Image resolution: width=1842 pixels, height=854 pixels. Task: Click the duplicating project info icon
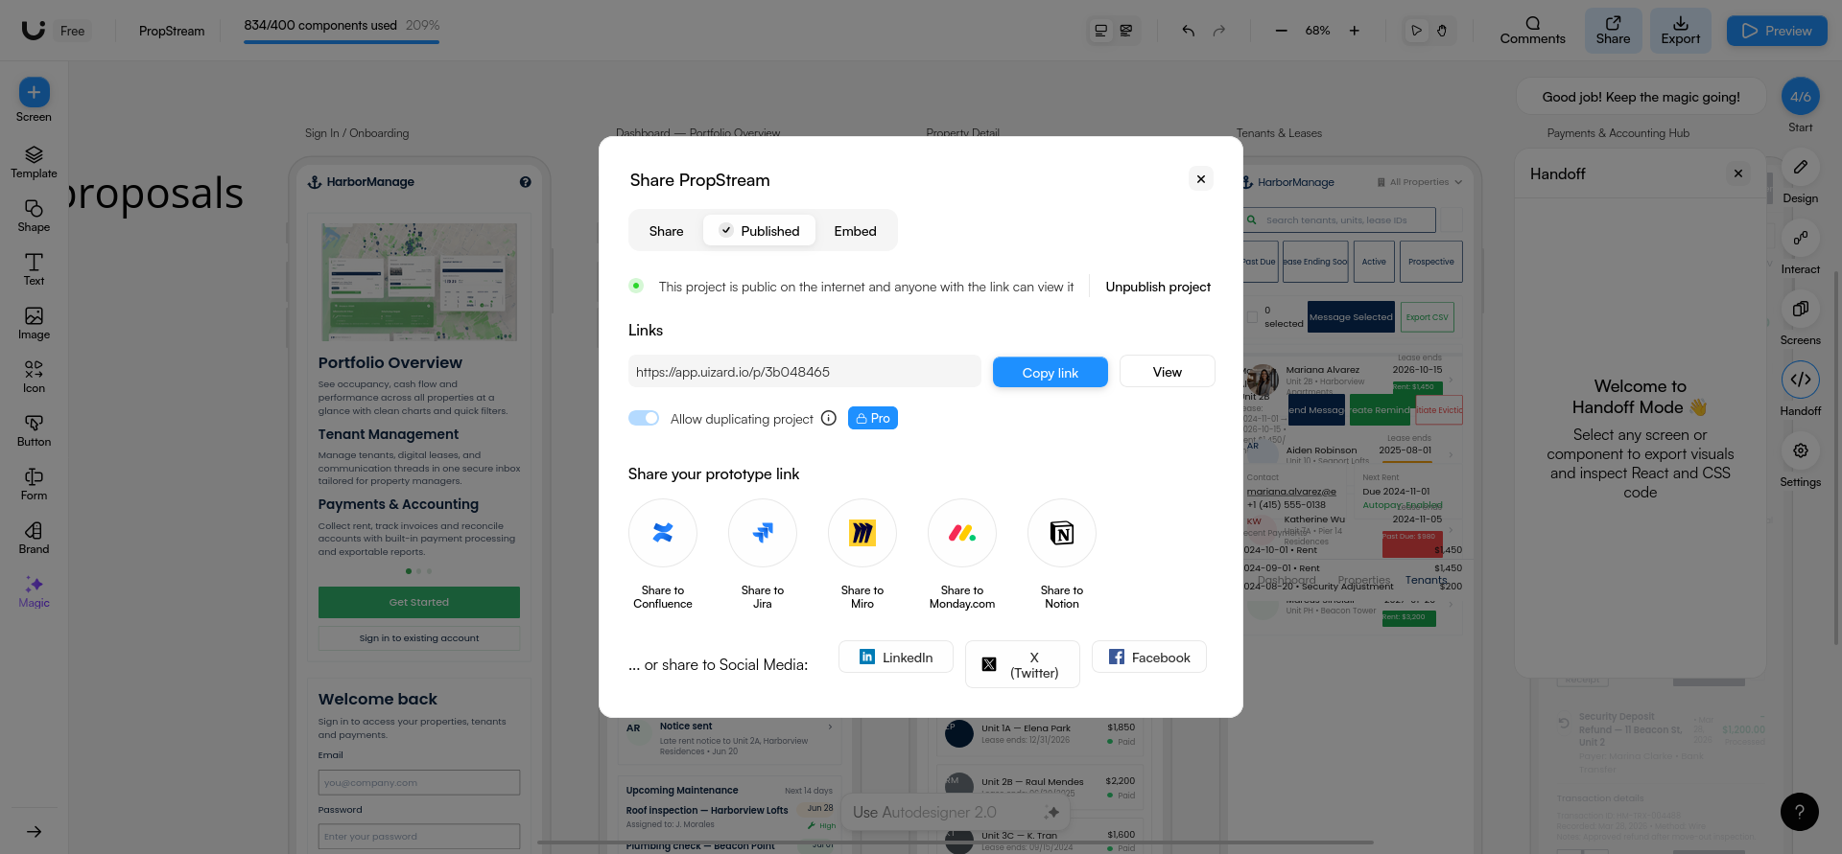(x=829, y=418)
